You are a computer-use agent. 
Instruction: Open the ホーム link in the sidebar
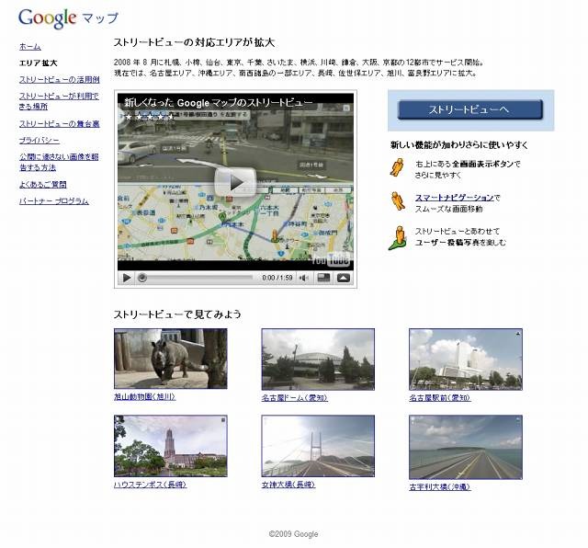(x=30, y=47)
